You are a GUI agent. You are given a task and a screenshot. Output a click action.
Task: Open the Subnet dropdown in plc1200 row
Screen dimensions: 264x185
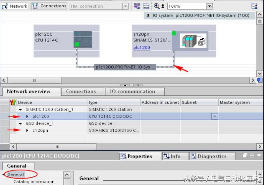[215, 116]
